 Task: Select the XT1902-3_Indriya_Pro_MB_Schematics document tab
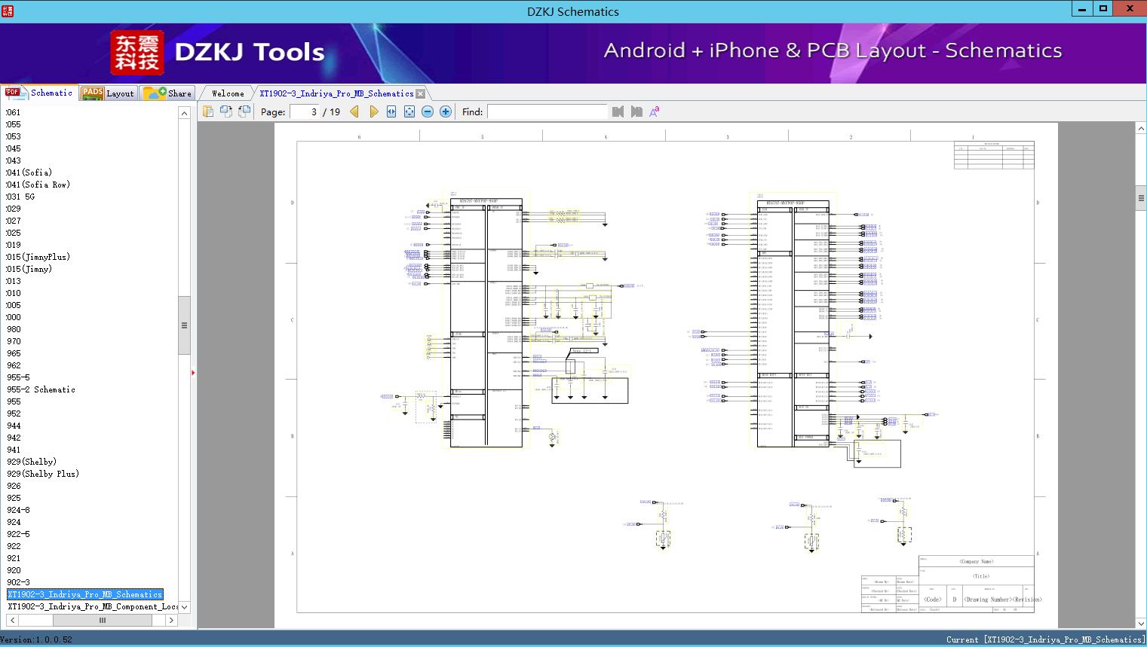pos(336,93)
